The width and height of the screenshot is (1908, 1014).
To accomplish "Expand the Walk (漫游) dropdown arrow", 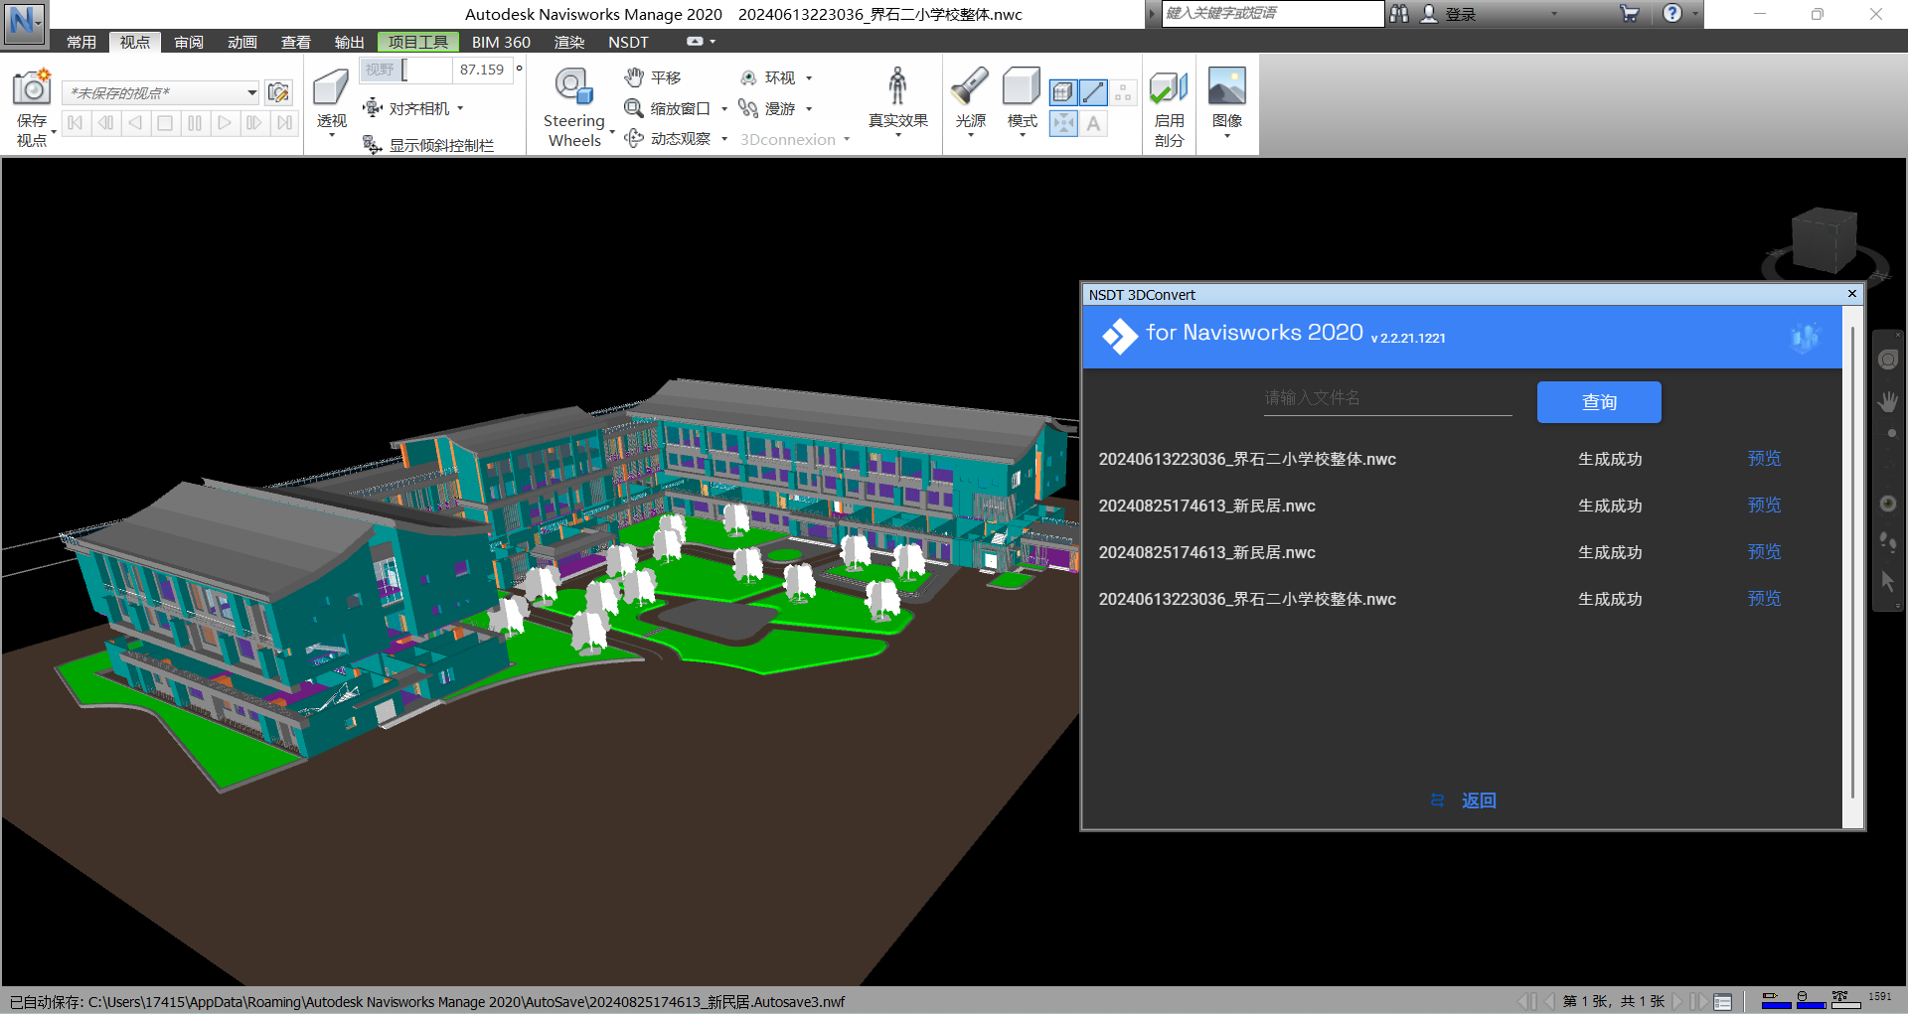I will coord(808,108).
